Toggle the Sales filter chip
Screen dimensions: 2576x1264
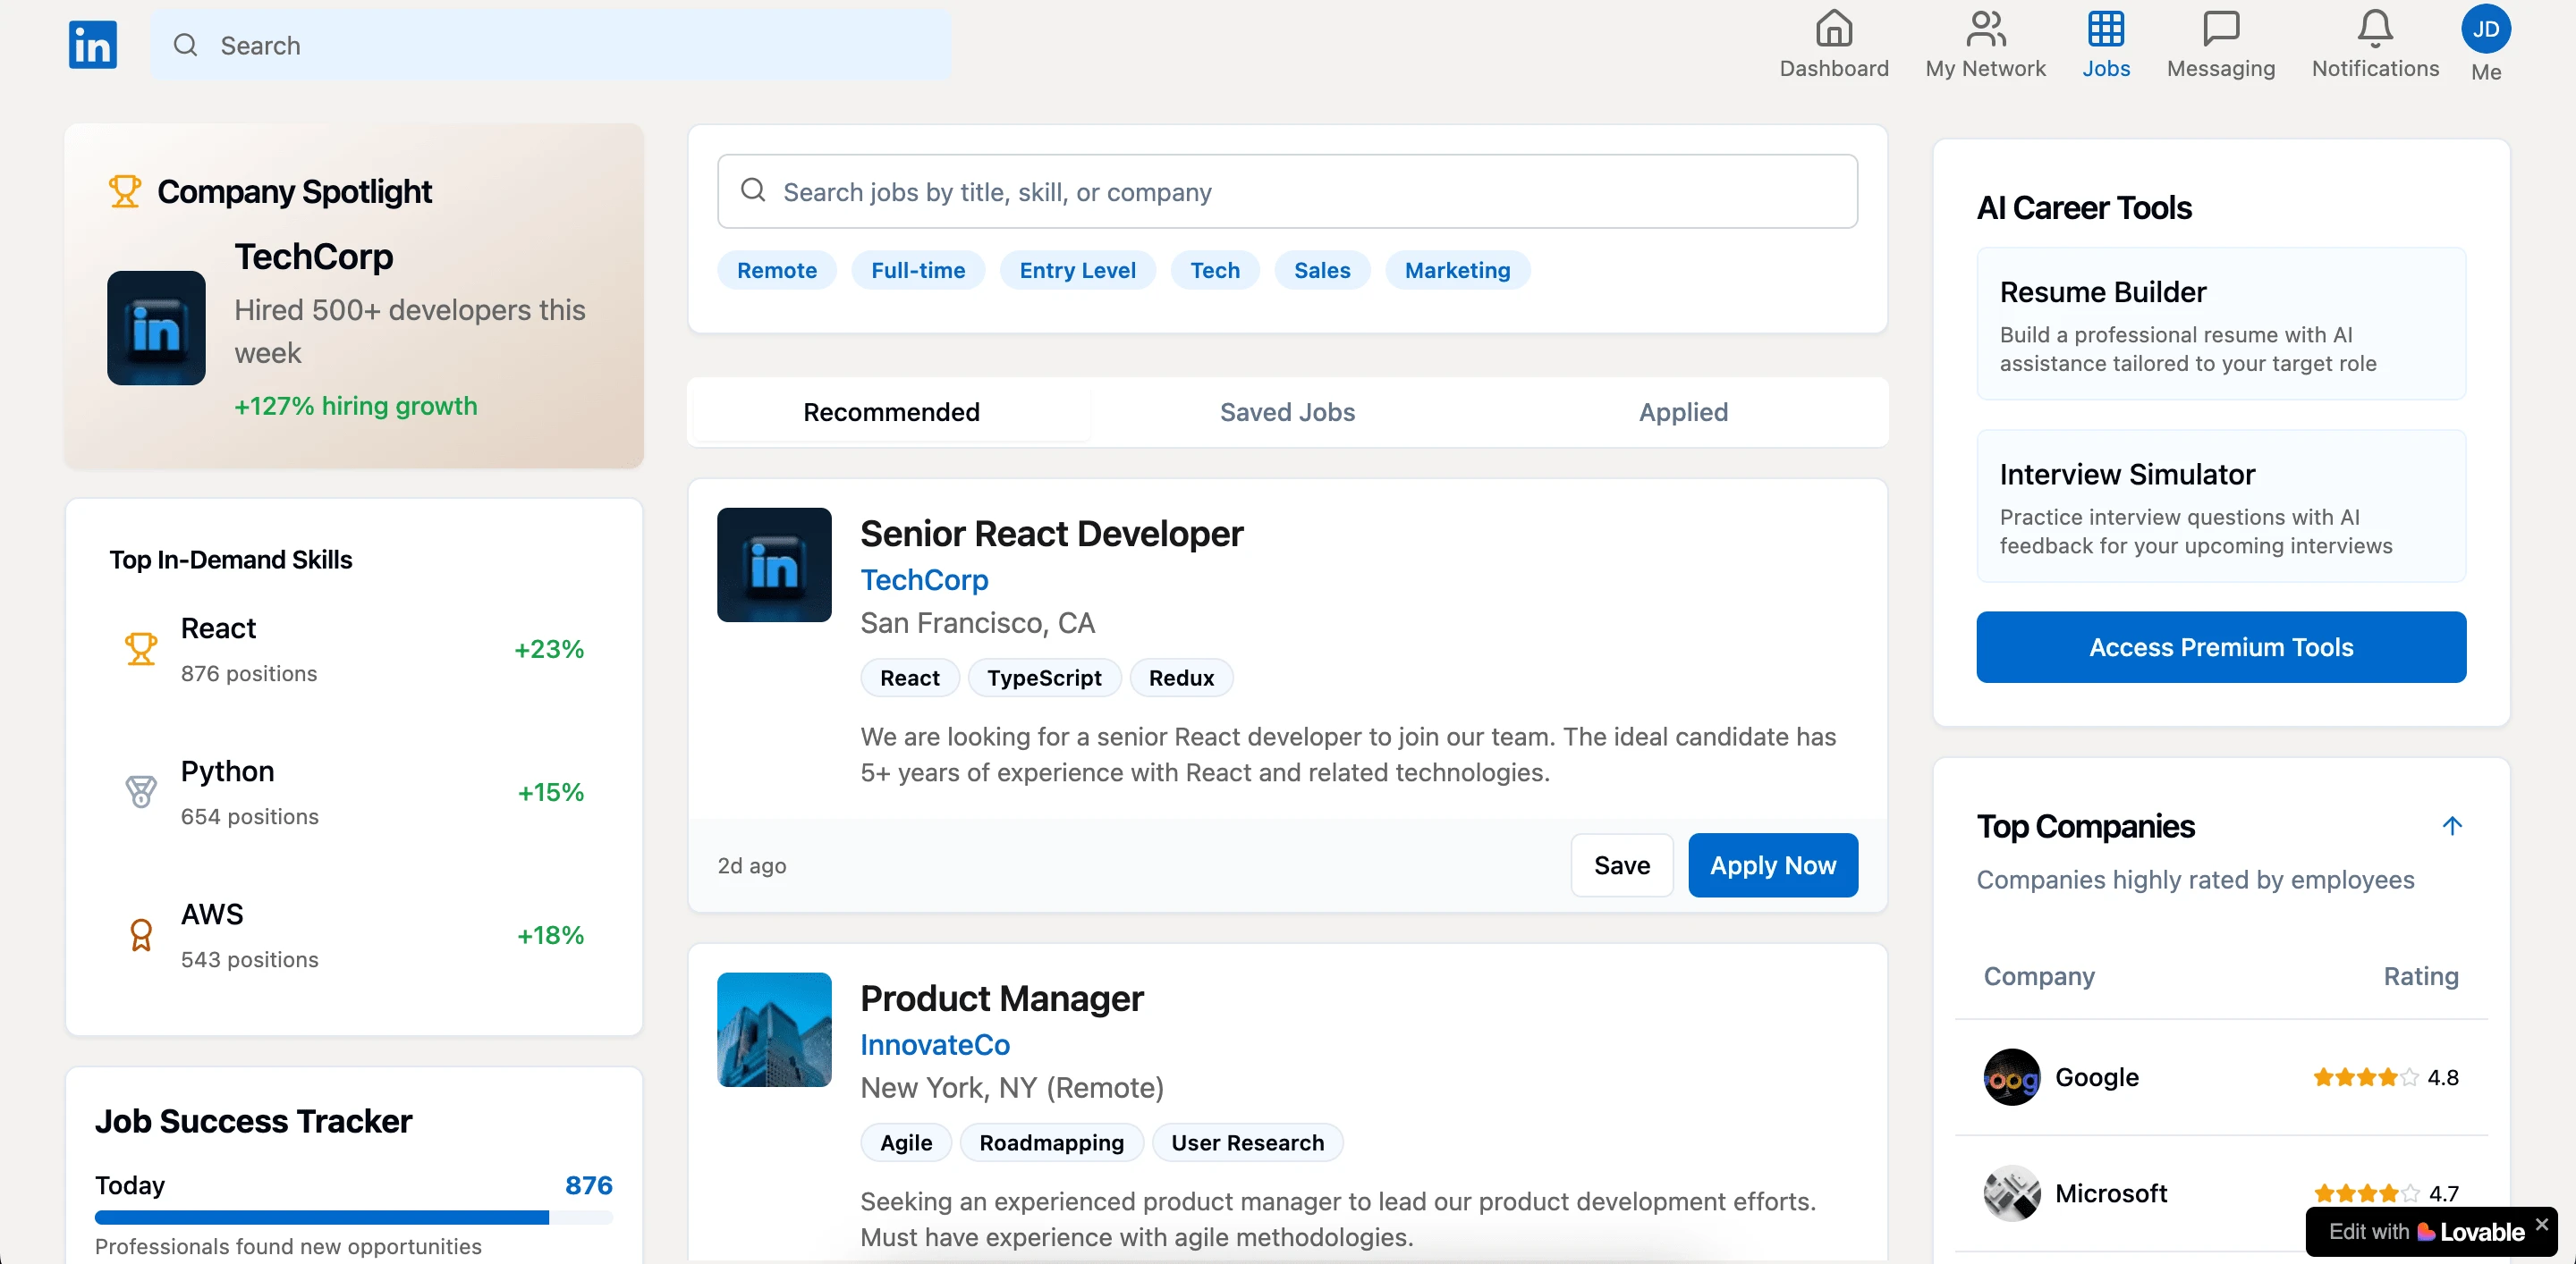[x=1321, y=270]
